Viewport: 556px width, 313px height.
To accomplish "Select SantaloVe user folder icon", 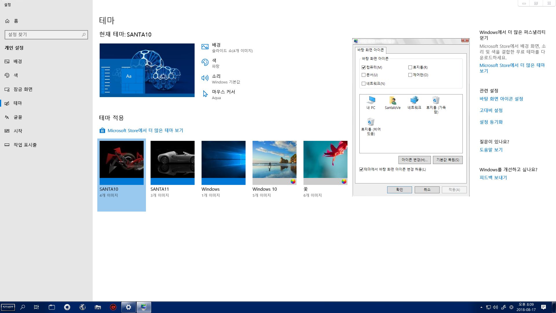I will point(393,103).
